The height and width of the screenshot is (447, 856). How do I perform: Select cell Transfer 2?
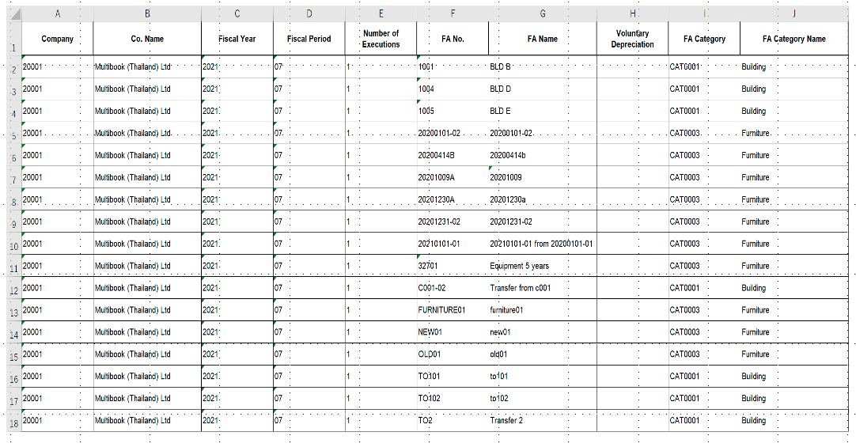tap(543, 420)
